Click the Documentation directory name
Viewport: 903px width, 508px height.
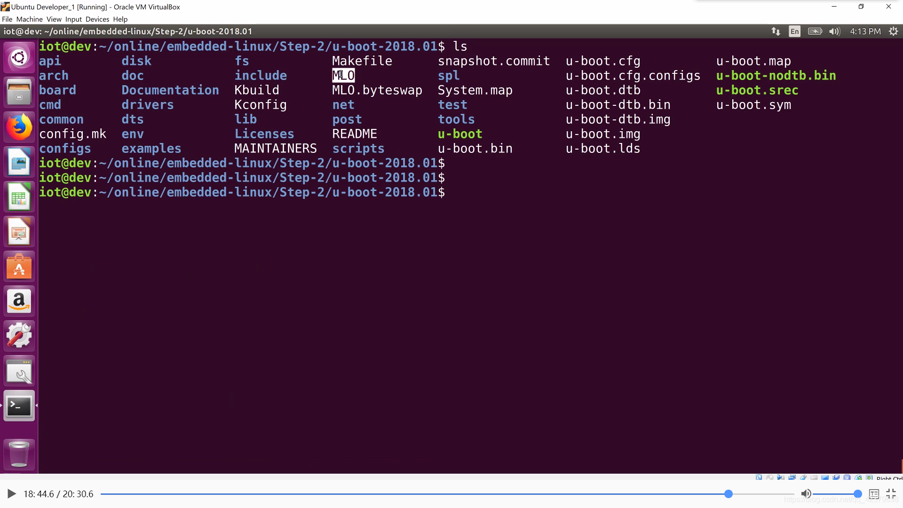170,90
